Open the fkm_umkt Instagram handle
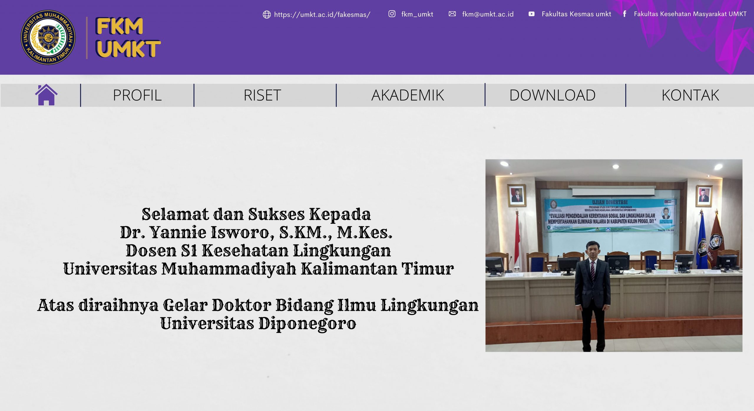754x411 pixels. 417,14
